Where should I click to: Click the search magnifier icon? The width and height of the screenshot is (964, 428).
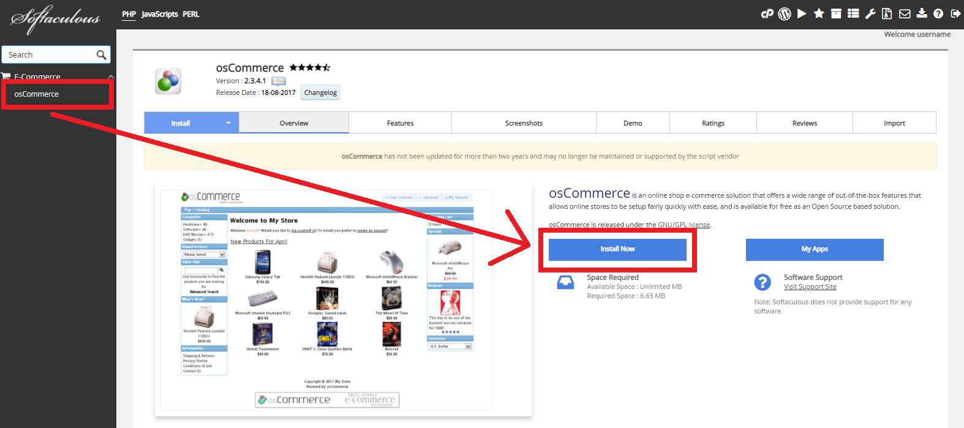coord(102,55)
